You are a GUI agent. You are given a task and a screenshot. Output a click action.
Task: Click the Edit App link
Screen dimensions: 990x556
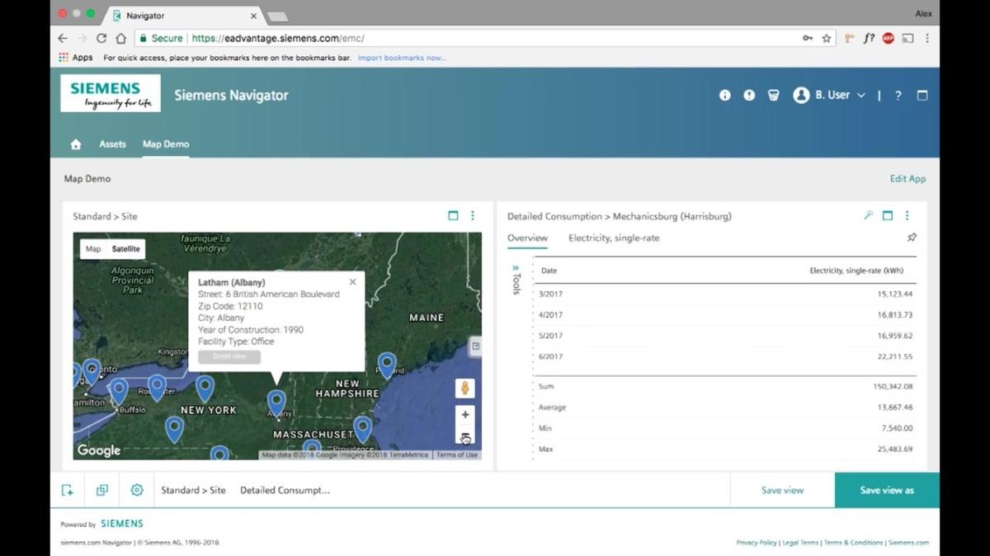(x=907, y=179)
